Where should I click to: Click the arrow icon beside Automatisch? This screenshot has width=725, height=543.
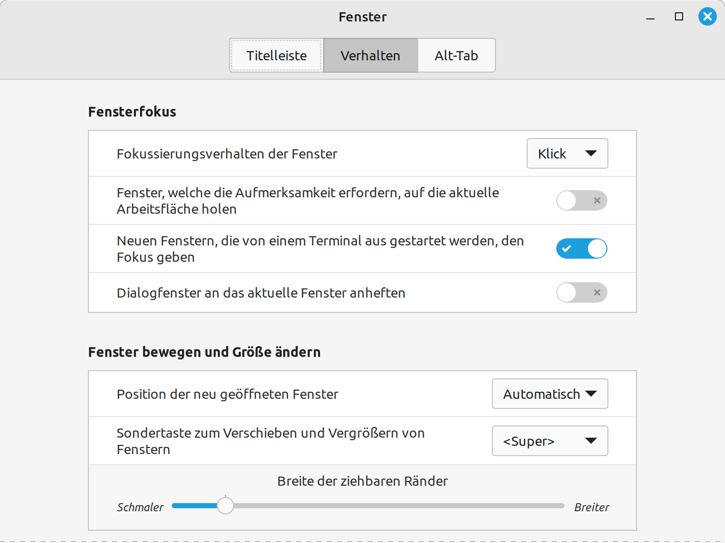pyautogui.click(x=591, y=394)
